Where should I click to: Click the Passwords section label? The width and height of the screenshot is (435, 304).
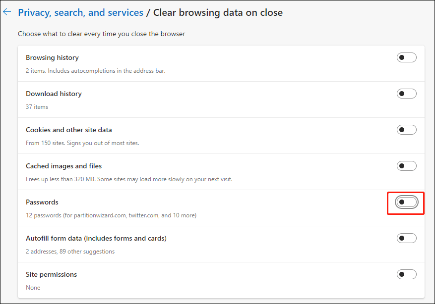pos(42,202)
